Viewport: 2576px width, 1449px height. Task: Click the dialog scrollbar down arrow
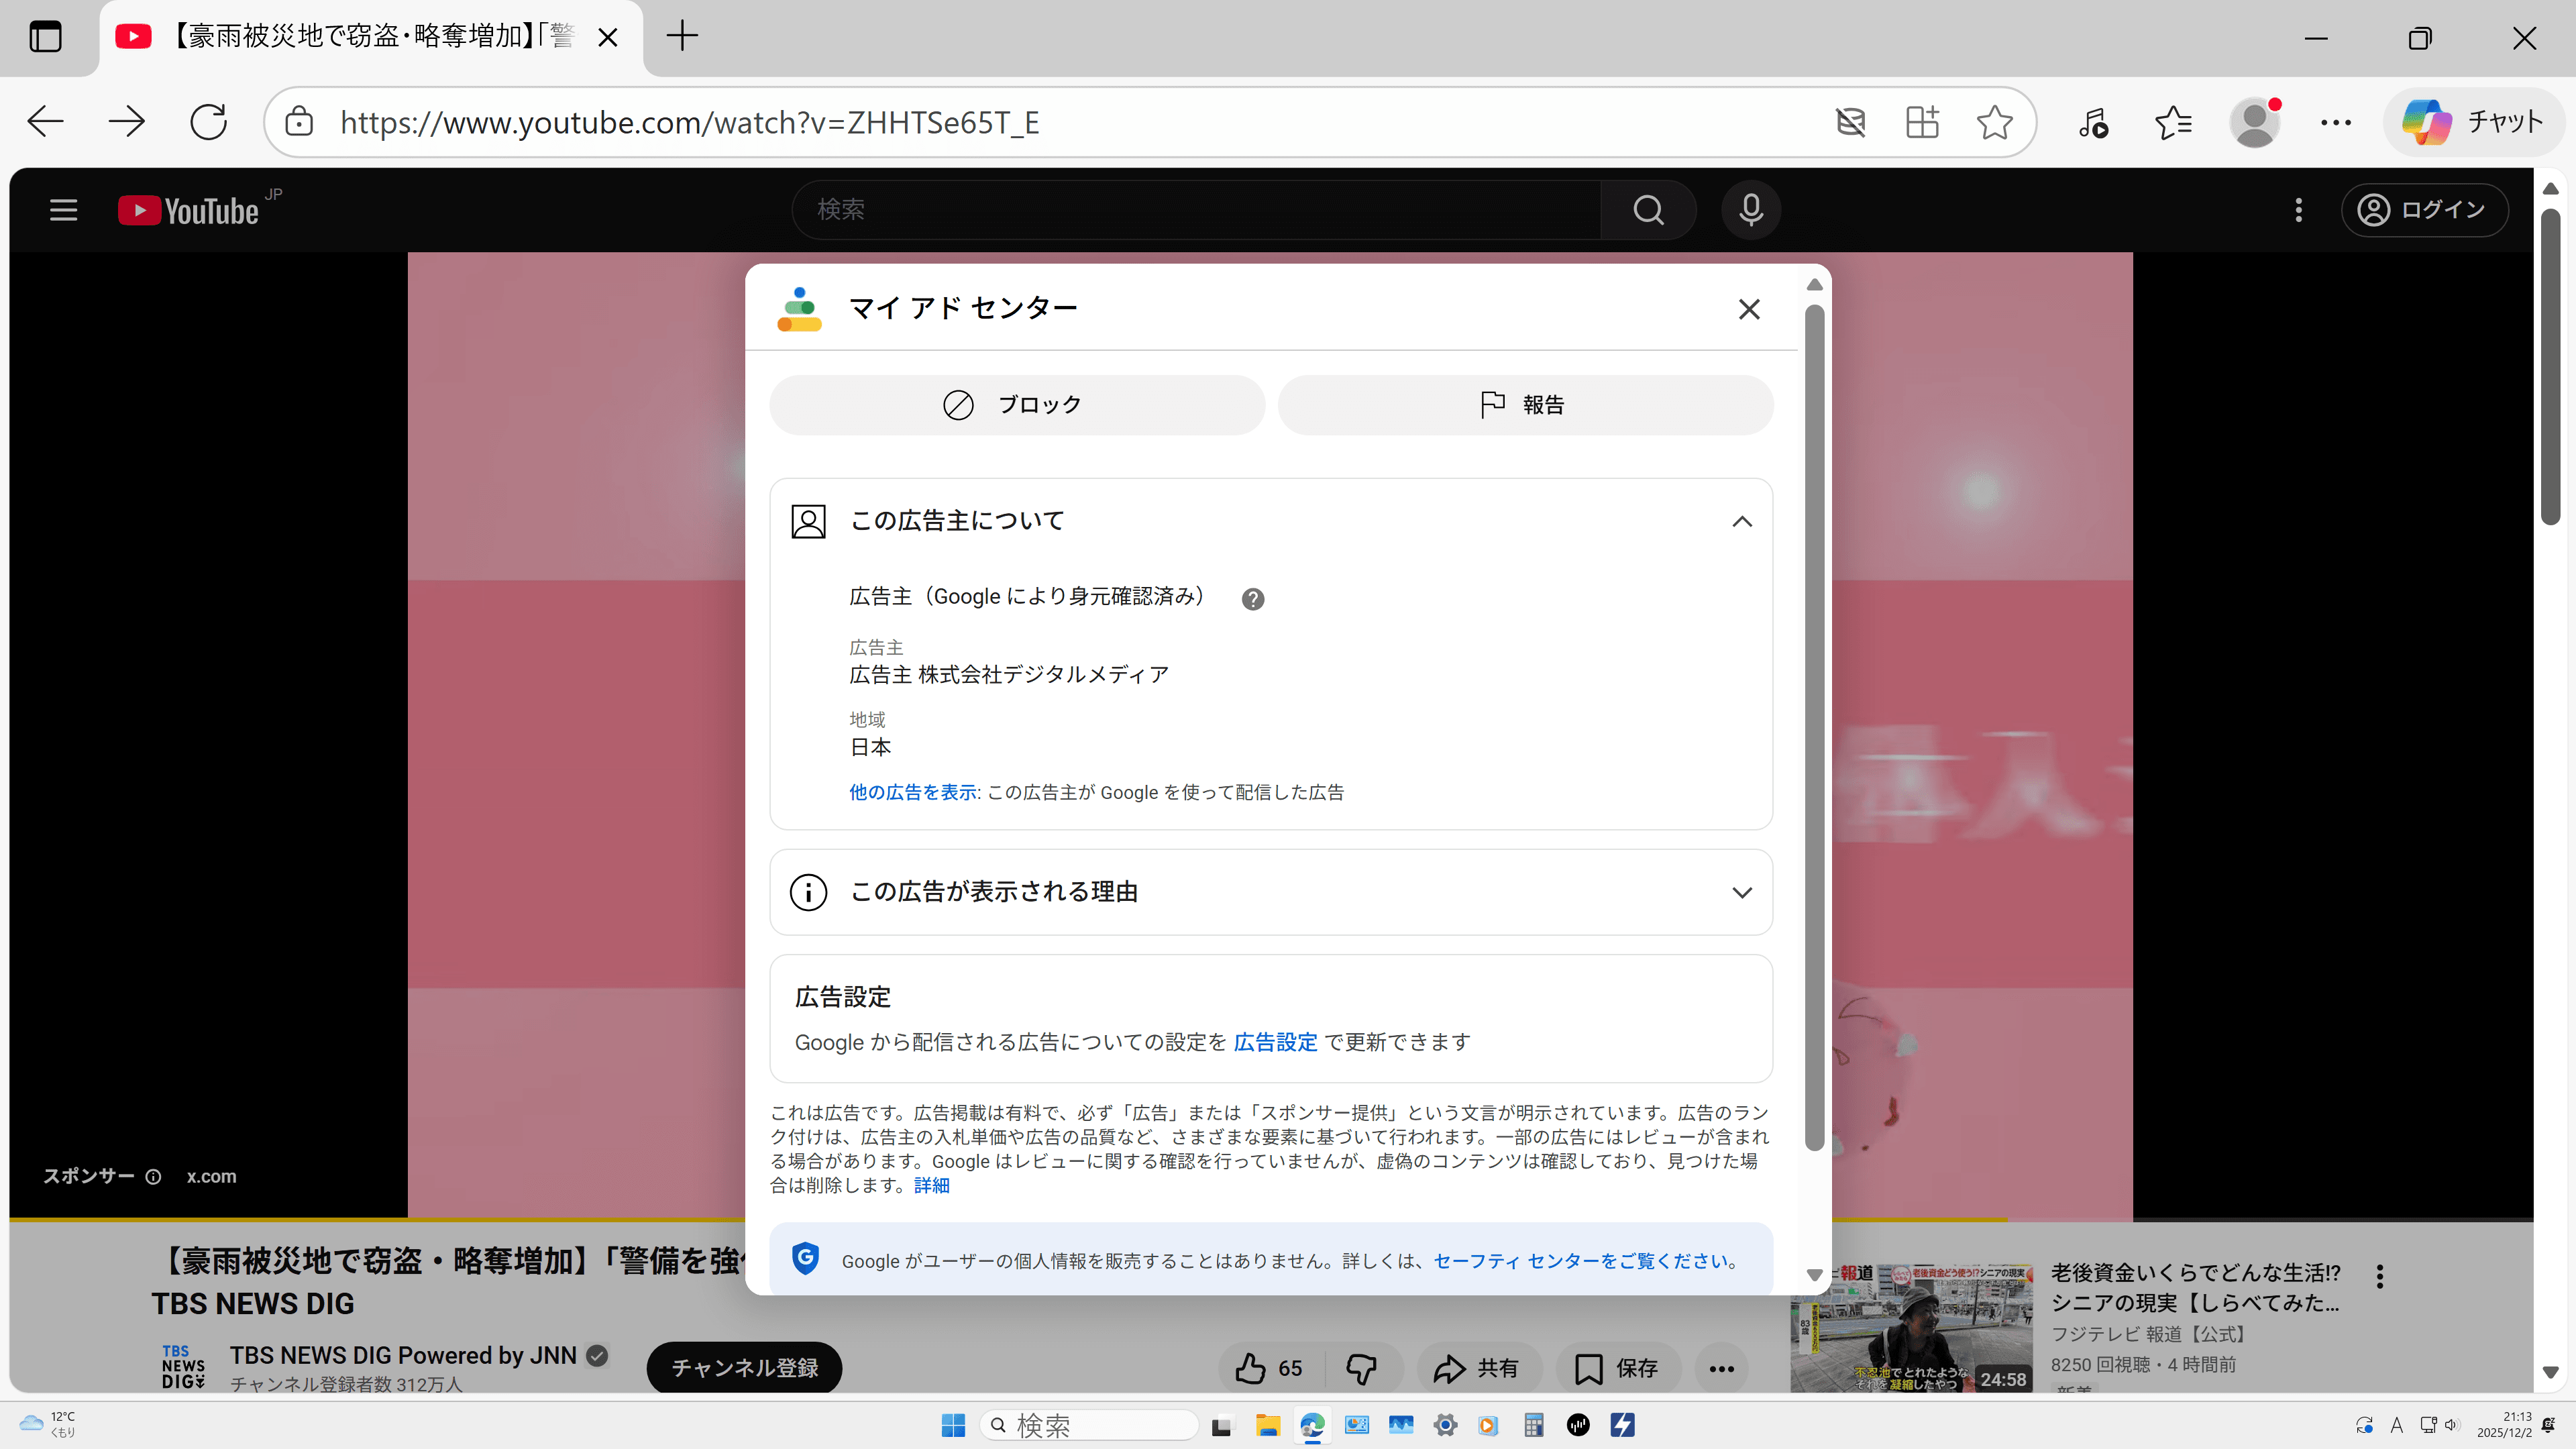(x=1814, y=1275)
